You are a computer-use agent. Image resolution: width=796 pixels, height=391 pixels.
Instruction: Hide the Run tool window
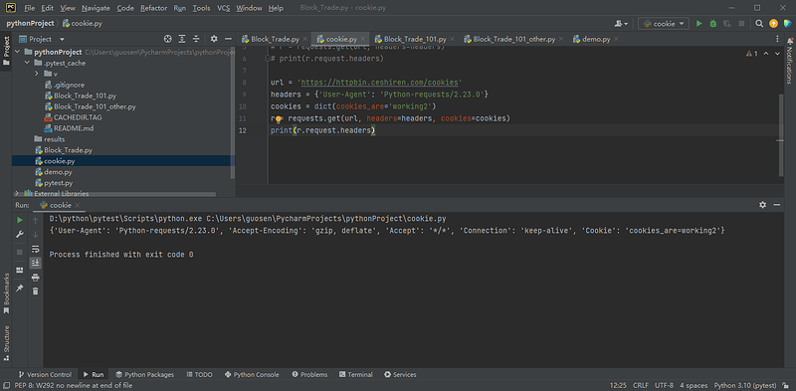[777, 205]
